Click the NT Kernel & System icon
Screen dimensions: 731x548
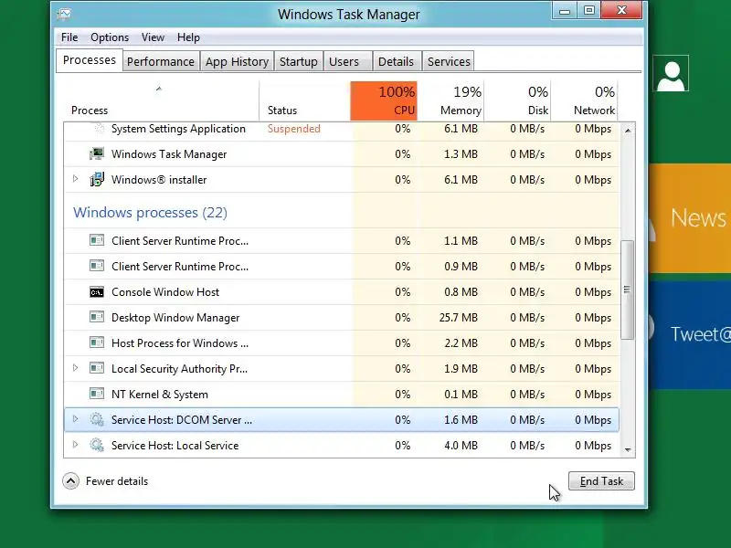pyautogui.click(x=97, y=395)
